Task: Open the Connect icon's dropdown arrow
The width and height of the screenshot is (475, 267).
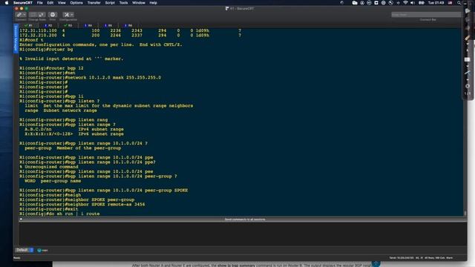Action: coord(24,15)
